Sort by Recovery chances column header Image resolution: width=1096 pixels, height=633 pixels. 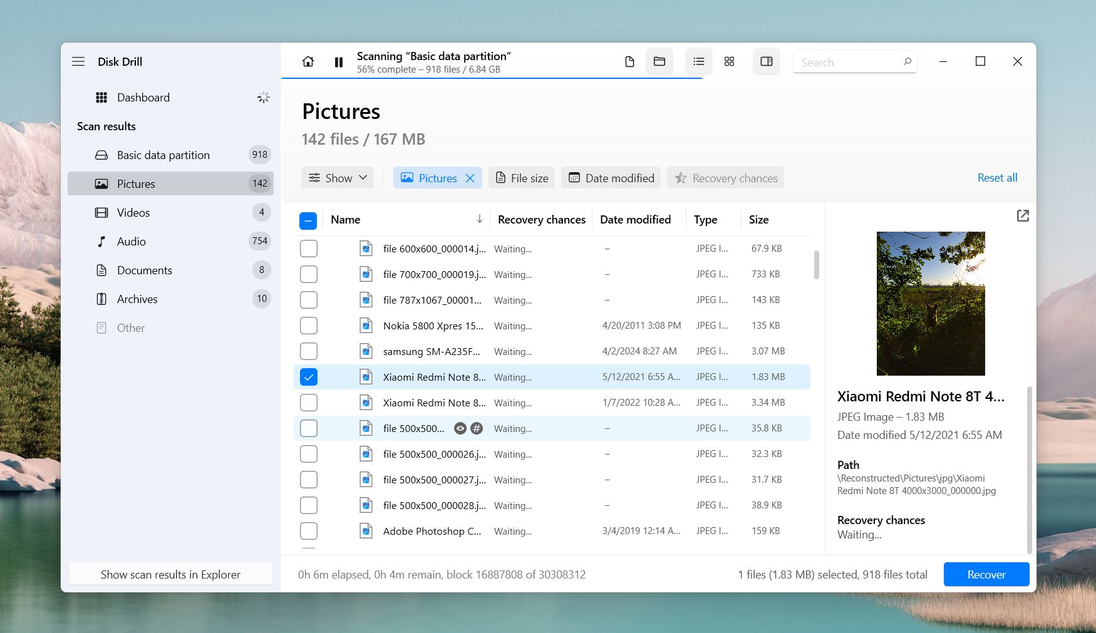pos(541,220)
